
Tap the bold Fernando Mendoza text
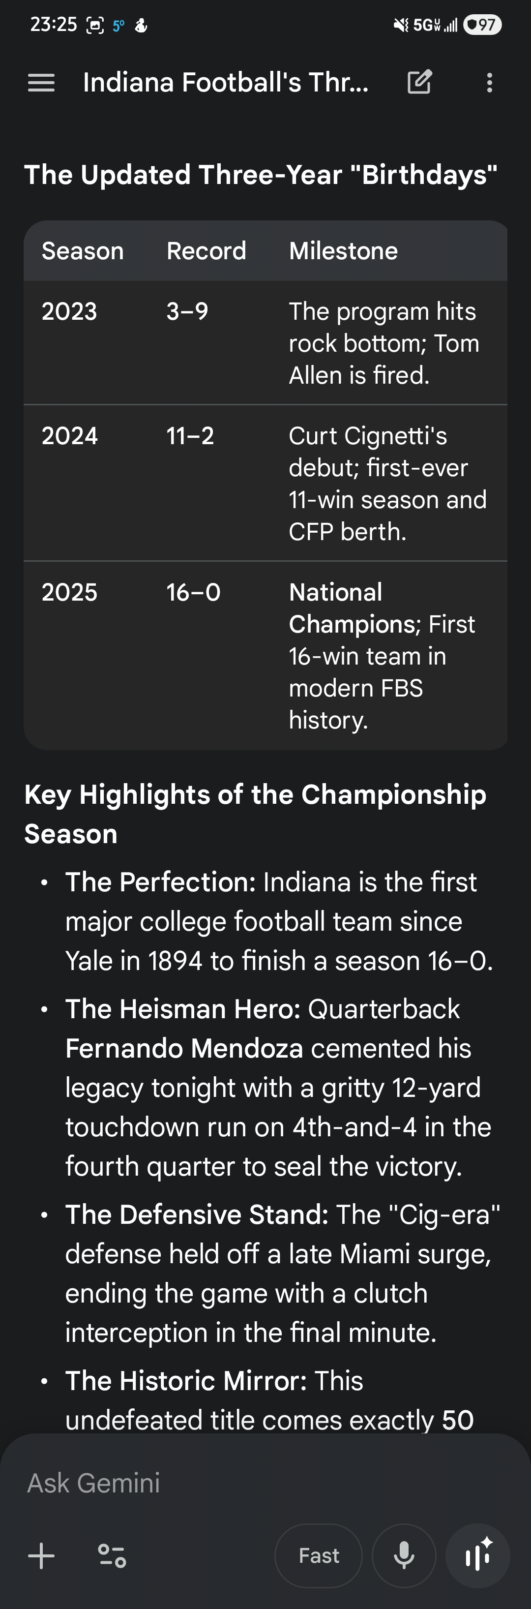184,1048
